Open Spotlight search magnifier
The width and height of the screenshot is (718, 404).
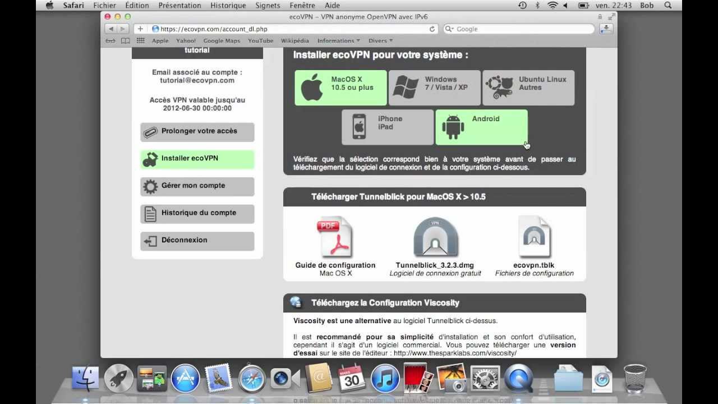[x=668, y=5]
